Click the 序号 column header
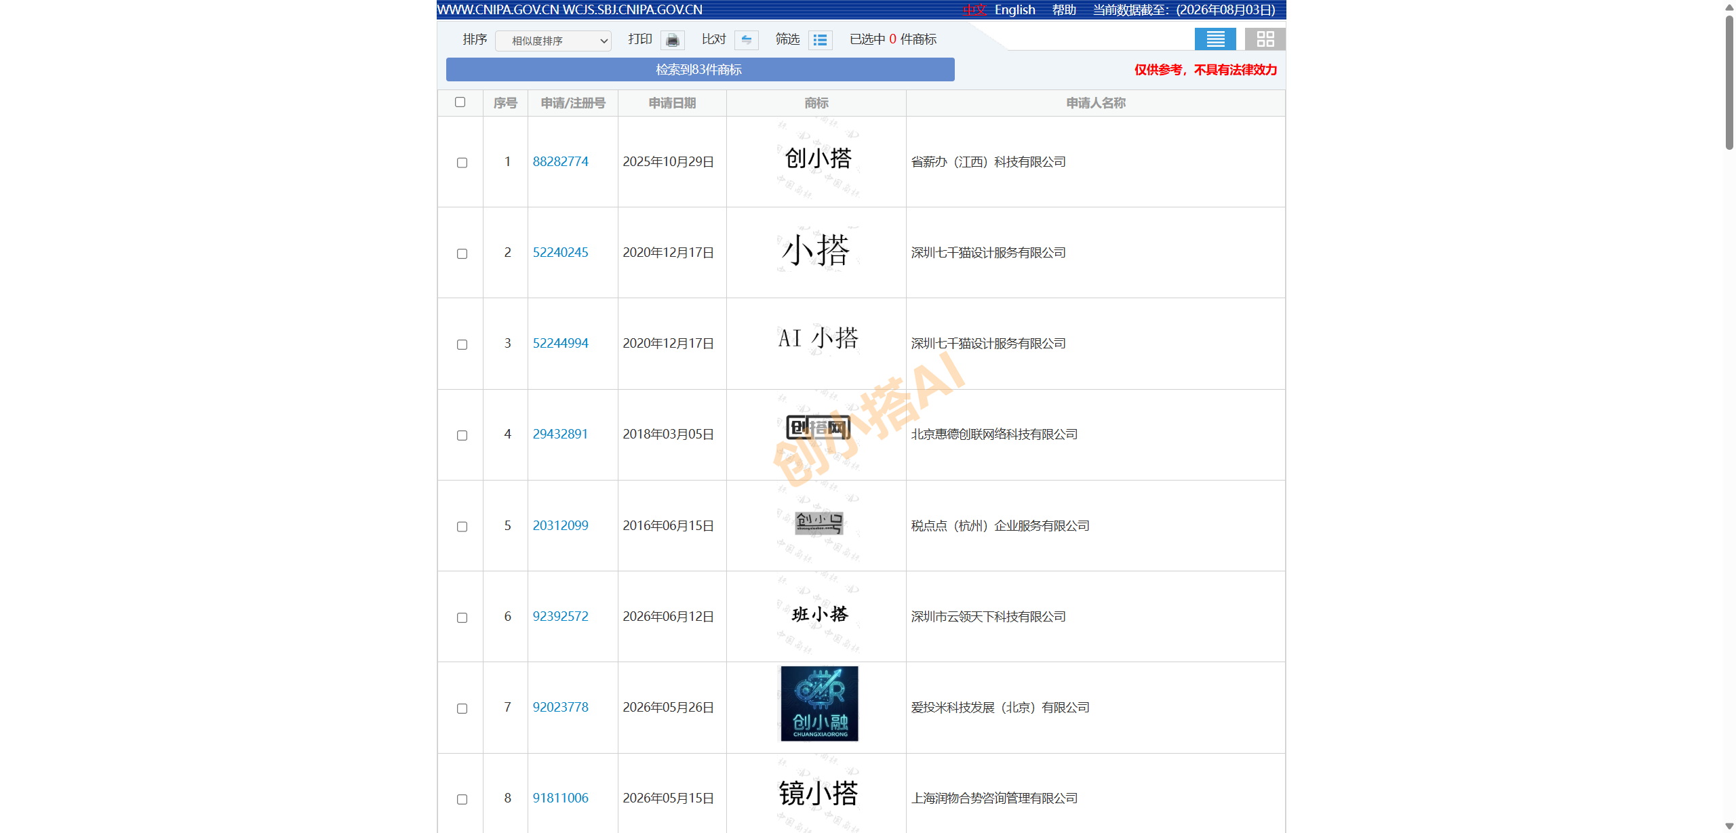1736x833 pixels. tap(505, 103)
